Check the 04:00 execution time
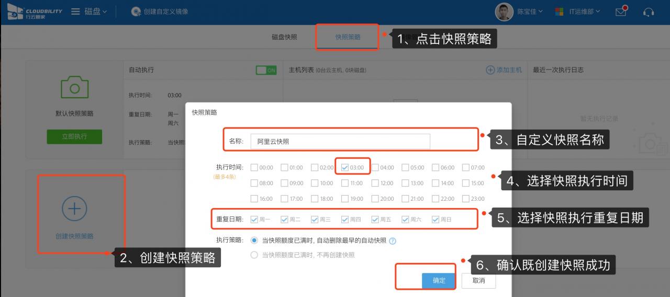Viewport: 670px width, 297px height. [x=375, y=168]
